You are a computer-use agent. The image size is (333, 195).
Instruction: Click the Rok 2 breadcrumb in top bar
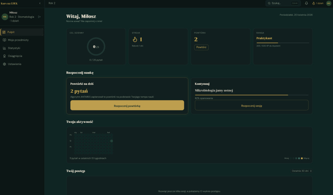point(52,3)
